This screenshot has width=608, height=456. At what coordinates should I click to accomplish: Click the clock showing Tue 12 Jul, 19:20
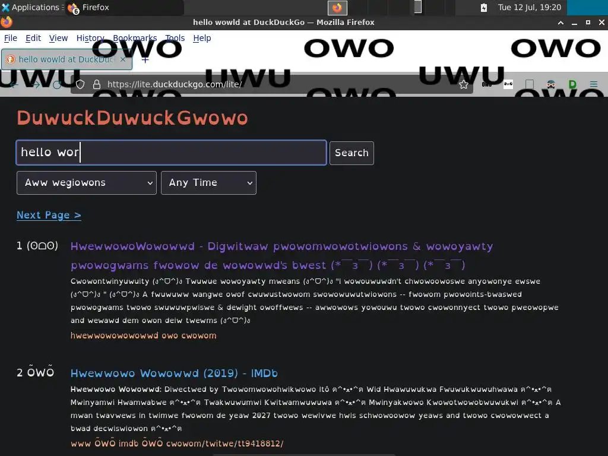pyautogui.click(x=529, y=7)
